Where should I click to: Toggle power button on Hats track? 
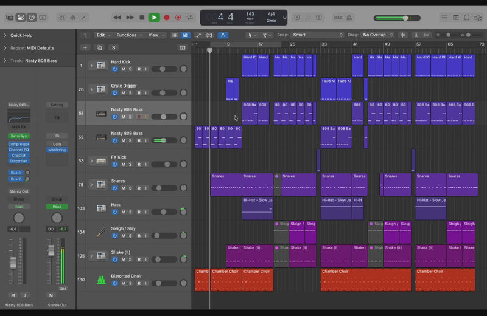click(114, 211)
